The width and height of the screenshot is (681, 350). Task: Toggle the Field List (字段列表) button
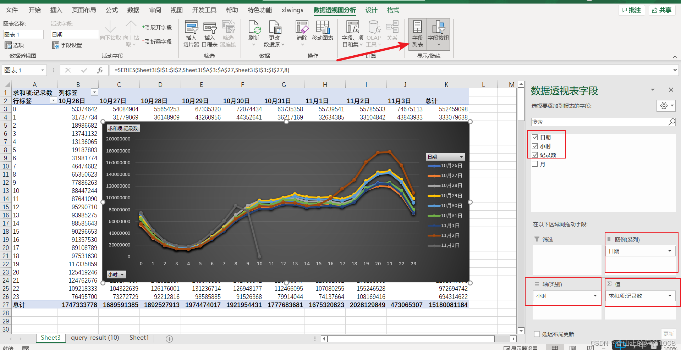[418, 34]
